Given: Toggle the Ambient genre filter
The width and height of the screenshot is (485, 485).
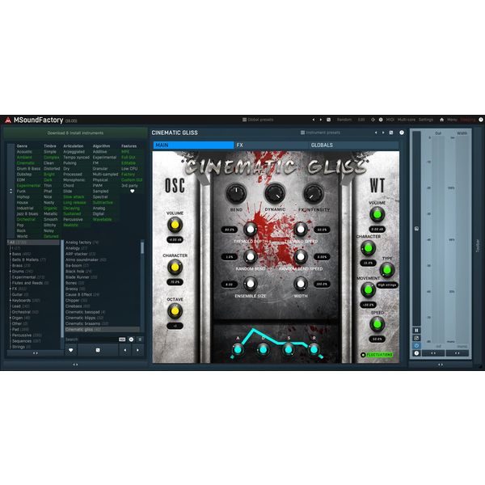Looking at the screenshot, I should [x=24, y=158].
